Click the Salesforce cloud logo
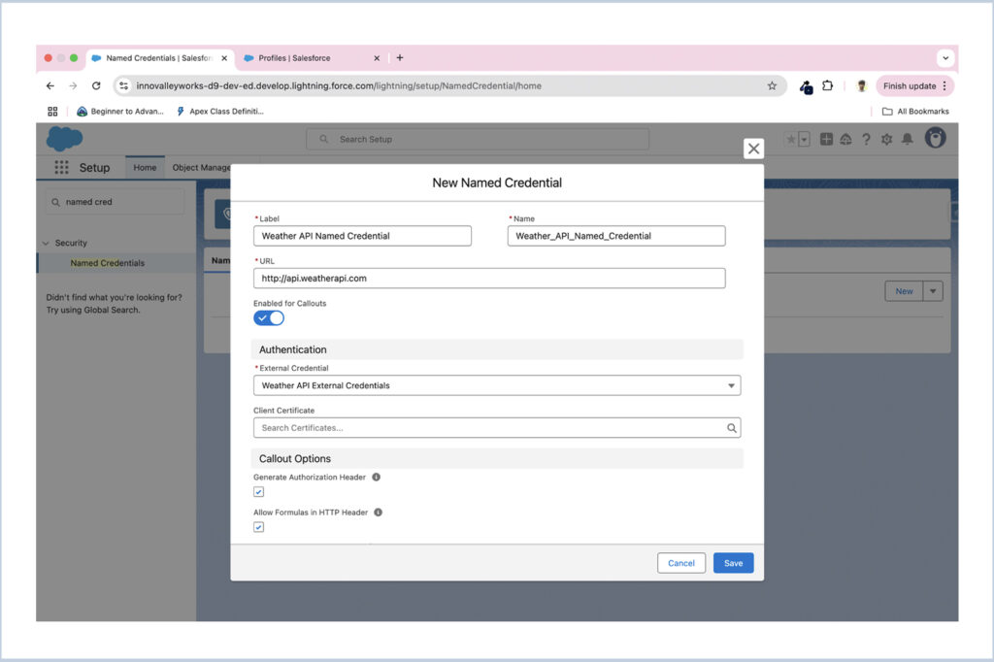This screenshot has width=994, height=662. click(x=65, y=138)
